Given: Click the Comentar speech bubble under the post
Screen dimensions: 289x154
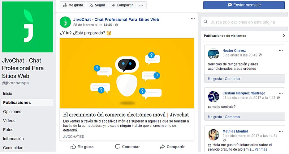Looking at the screenshot, I should tap(118, 147).
